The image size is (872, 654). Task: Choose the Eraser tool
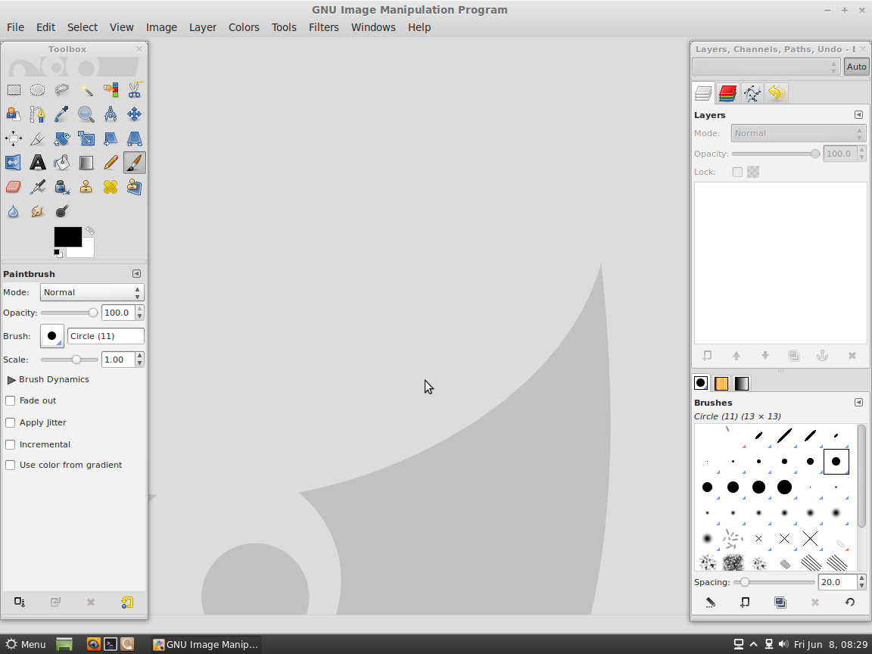[x=14, y=188]
